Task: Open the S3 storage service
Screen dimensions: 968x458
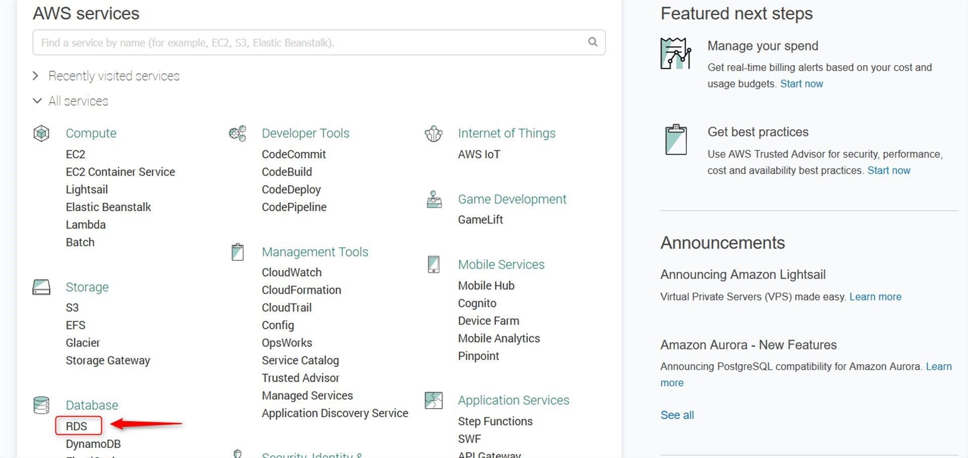Action: 72,308
